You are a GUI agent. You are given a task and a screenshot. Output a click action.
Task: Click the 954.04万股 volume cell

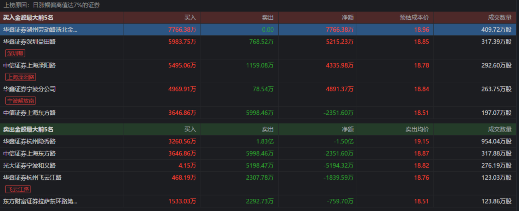click(496, 142)
